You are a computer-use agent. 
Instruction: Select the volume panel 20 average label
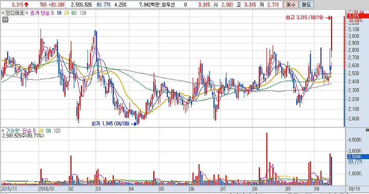pos(40,131)
